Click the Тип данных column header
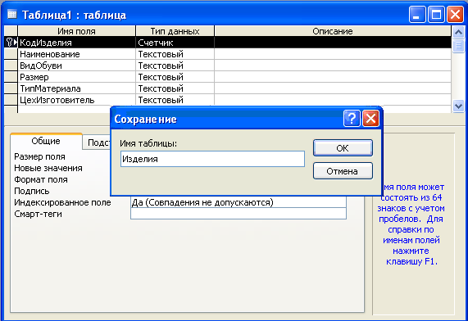Viewport: 468px width, 321px height. pos(175,31)
